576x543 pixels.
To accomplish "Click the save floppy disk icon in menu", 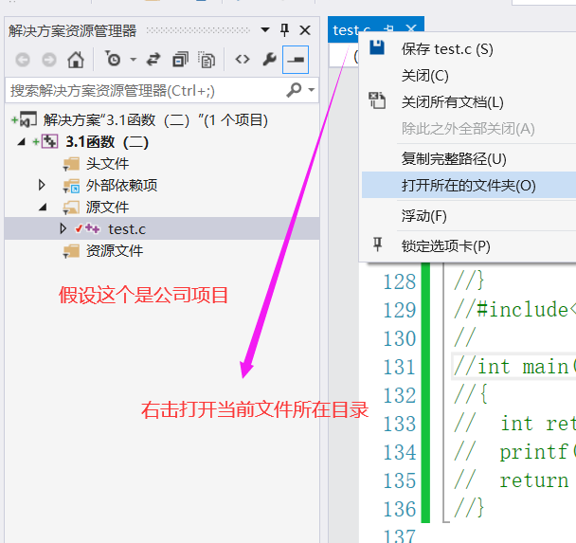I will [377, 47].
